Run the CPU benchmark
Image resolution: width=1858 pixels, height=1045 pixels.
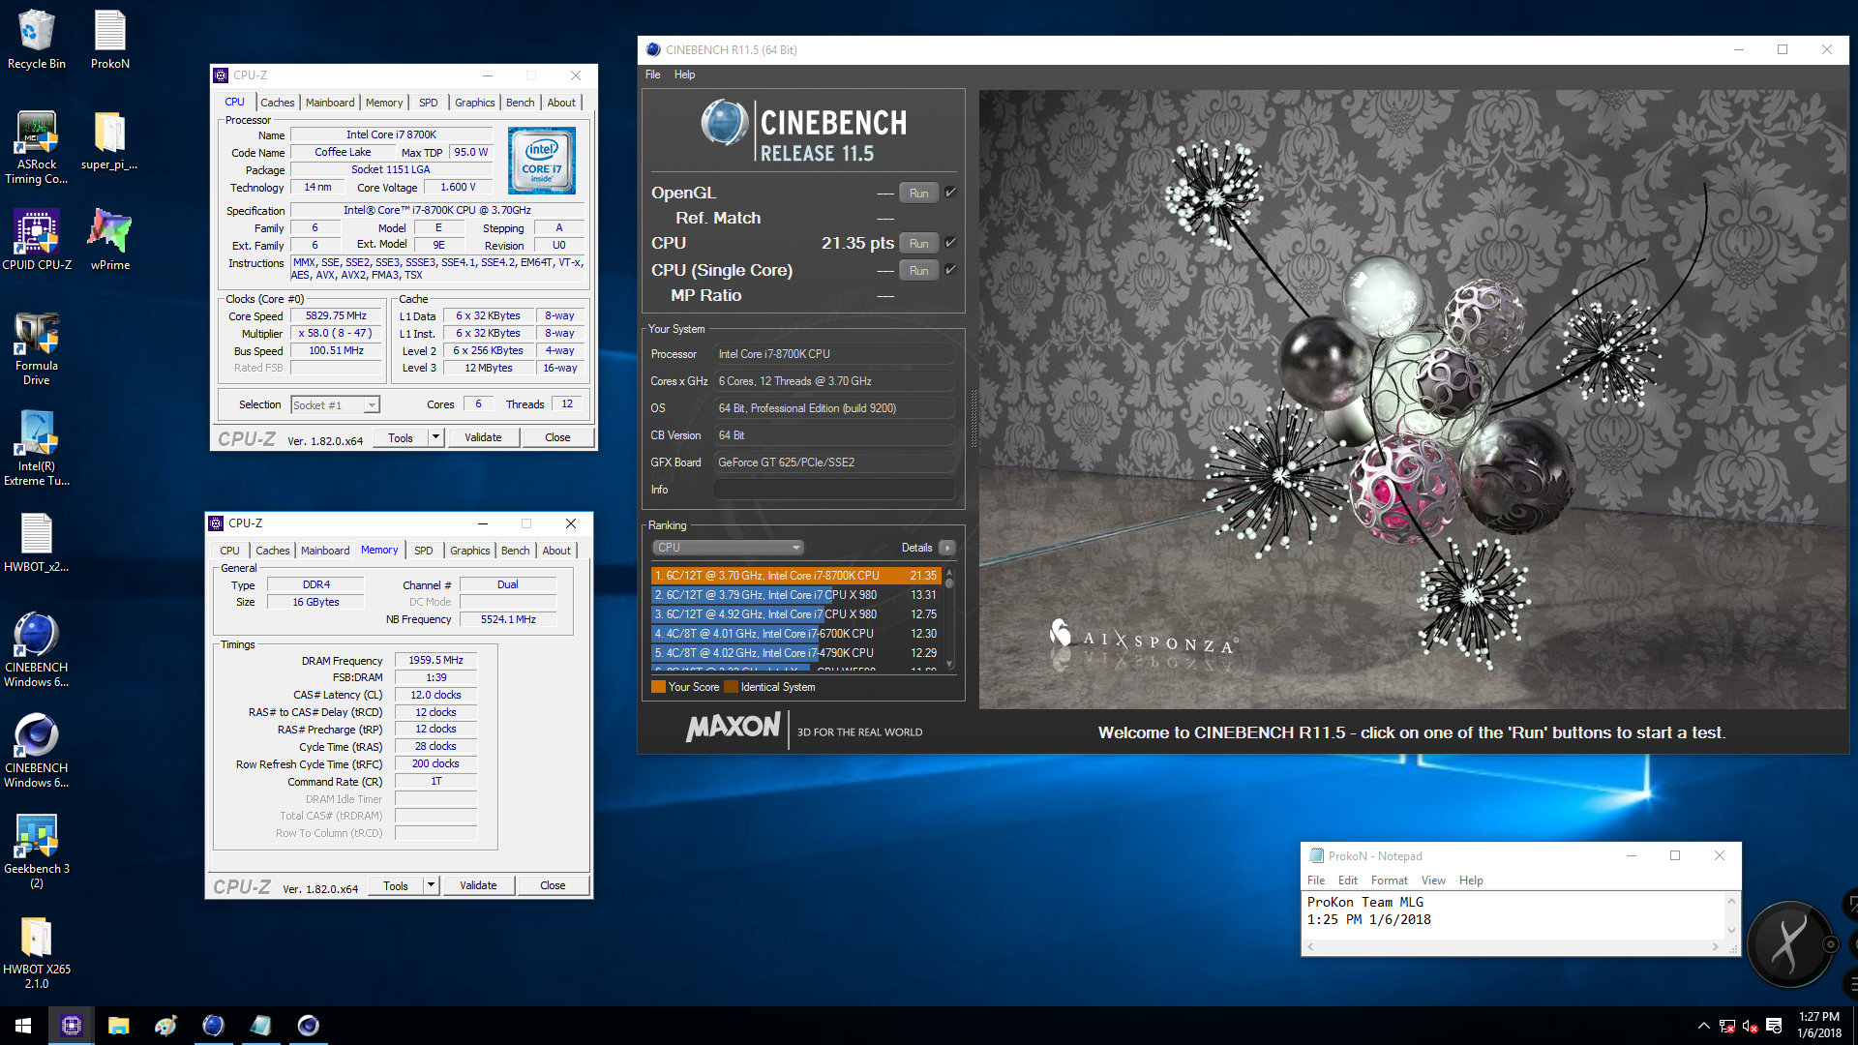(x=918, y=244)
